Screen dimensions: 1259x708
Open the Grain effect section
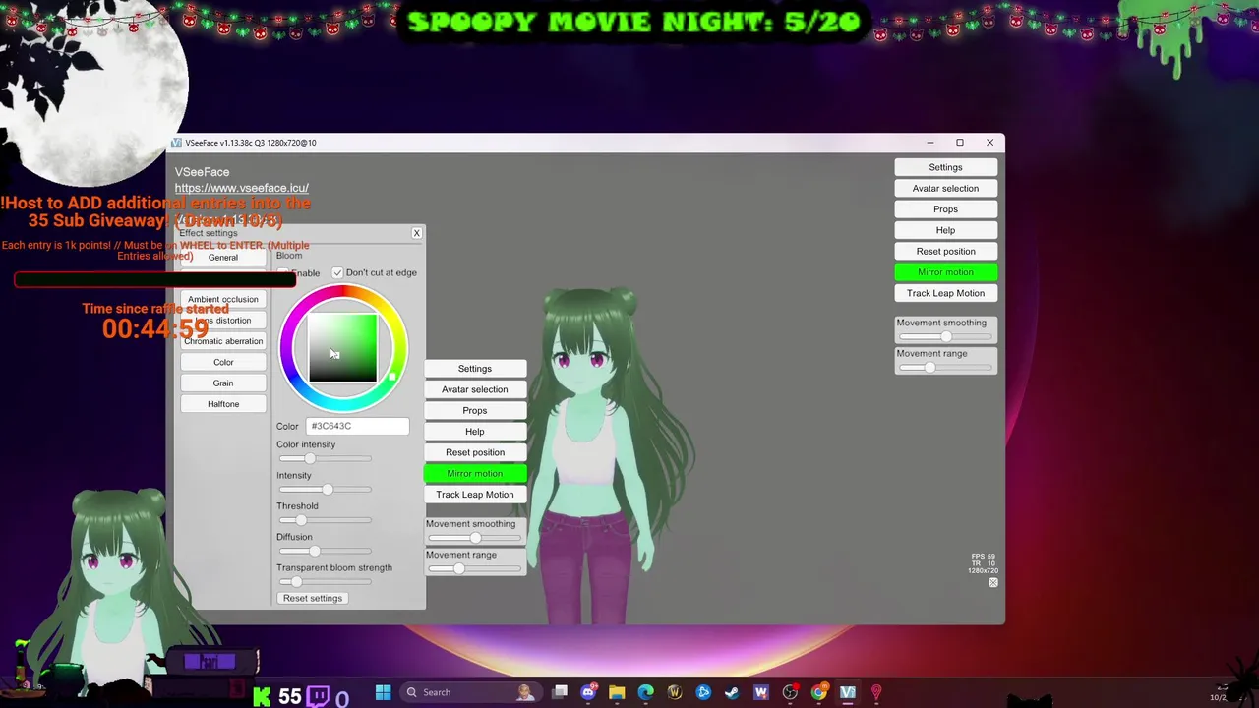[223, 383]
